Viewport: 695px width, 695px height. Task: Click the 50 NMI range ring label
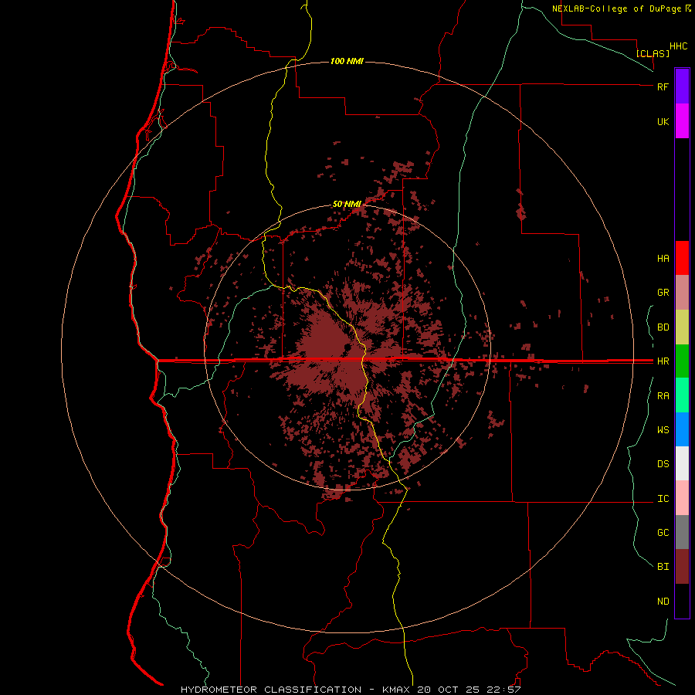[347, 204]
